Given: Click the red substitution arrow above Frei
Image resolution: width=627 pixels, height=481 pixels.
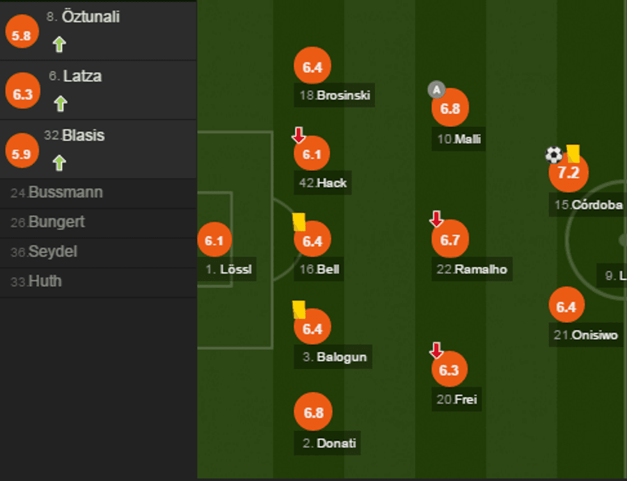Looking at the screenshot, I should pos(436,350).
